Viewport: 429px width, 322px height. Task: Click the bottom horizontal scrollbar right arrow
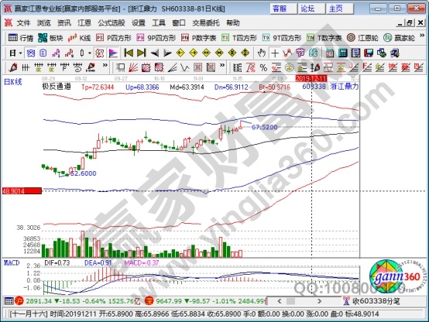click(x=319, y=301)
